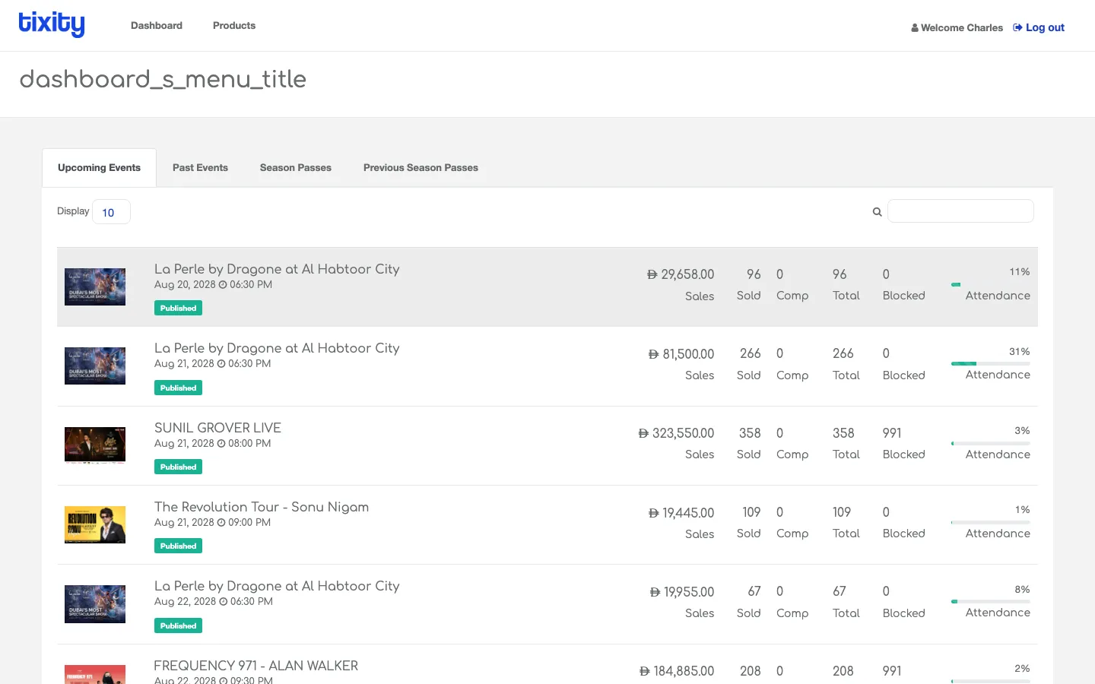Click the 19,955.00 sales amount
Screen dimensions: 1095x684
tap(682, 592)
